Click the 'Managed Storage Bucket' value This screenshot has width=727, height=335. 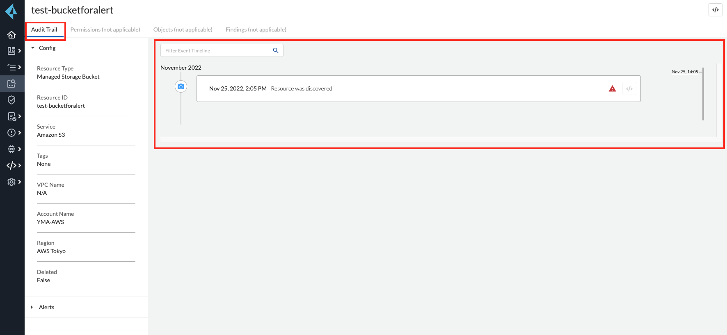pyautogui.click(x=68, y=77)
